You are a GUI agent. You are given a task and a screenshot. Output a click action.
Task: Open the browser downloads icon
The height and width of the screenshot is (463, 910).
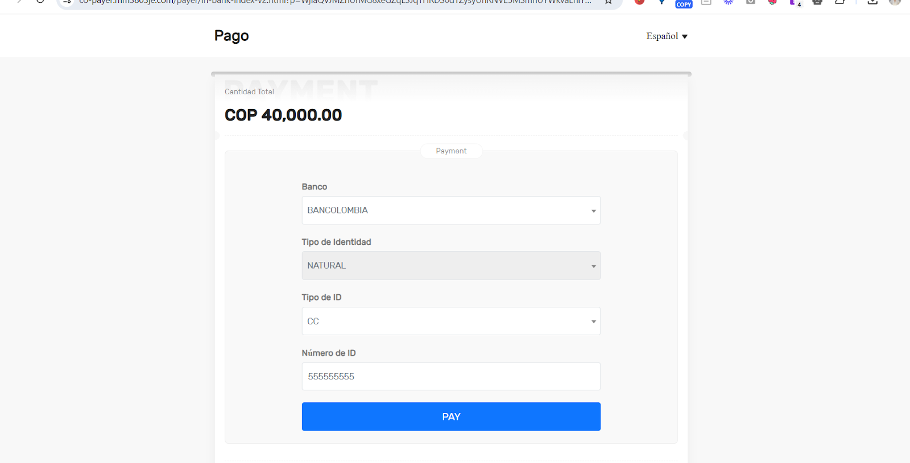[872, 2]
